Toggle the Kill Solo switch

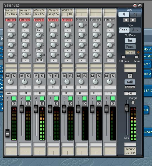click(x=123, y=57)
